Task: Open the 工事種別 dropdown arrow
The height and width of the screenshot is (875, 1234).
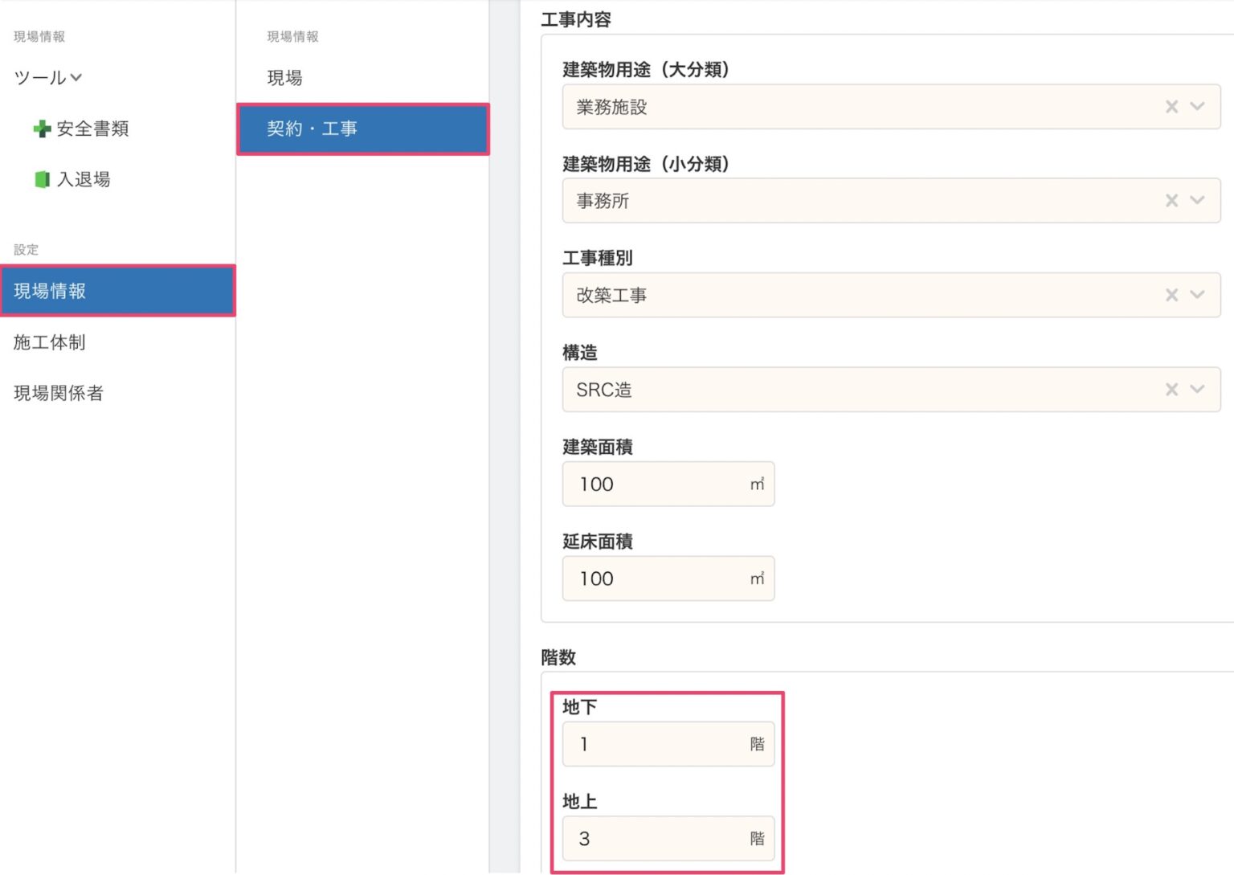Action: (x=1197, y=295)
